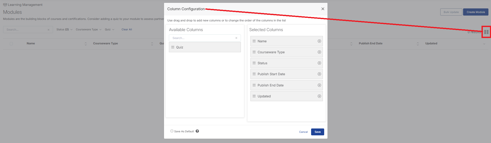The width and height of the screenshot is (491, 143).
Task: Open the column configuration icon
Action: point(486,32)
